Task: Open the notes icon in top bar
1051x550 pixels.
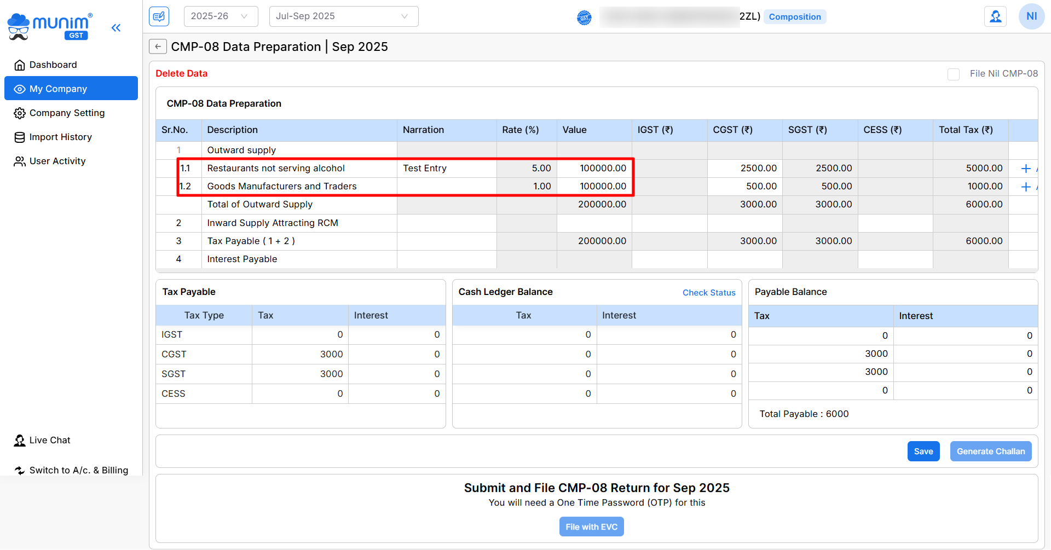Action: [159, 16]
